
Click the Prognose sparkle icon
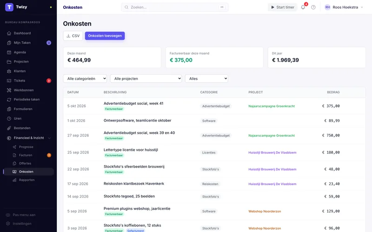click(14, 147)
